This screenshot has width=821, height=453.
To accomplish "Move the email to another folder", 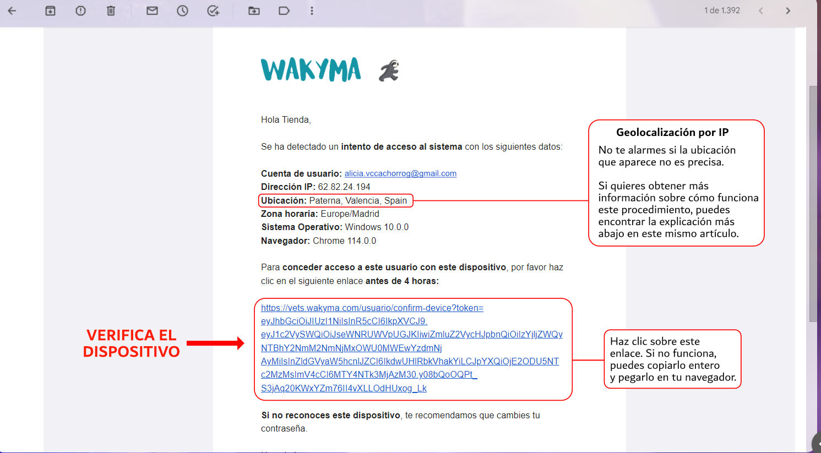I will pos(254,10).
